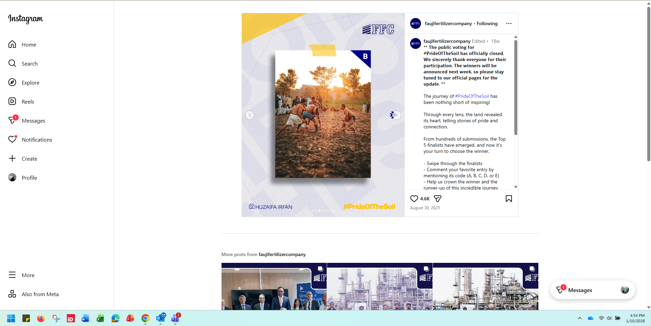Screen dimensions: 651x326
Task: Open the Windows Start menu
Action: tap(11, 318)
